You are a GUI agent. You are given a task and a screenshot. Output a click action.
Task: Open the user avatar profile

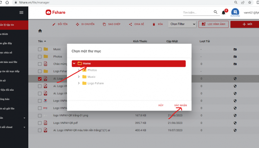tap(235, 12)
